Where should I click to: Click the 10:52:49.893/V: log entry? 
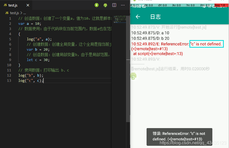pyautogui.click(x=145, y=59)
